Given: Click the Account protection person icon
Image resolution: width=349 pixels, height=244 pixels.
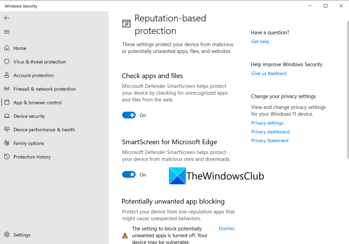Looking at the screenshot, I should coord(7,75).
